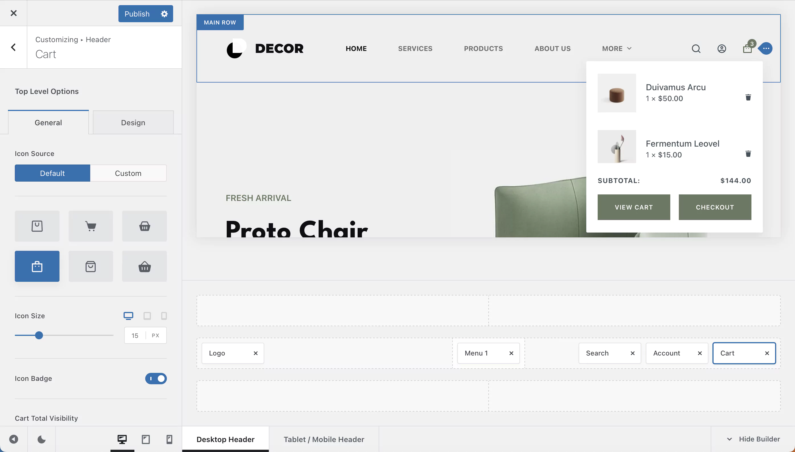Open the General tab
Screen dimensions: 795x452
[x=48, y=123]
